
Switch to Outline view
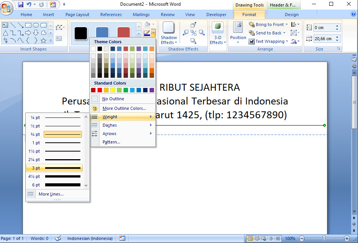pyautogui.click(x=271, y=239)
